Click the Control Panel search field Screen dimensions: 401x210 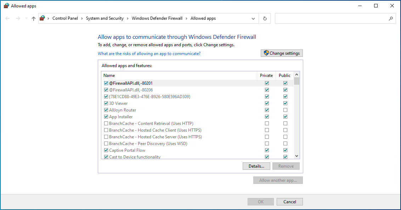coord(331,18)
